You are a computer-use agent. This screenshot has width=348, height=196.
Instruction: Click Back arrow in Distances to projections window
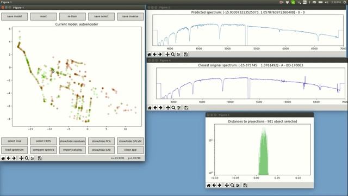click(214, 185)
